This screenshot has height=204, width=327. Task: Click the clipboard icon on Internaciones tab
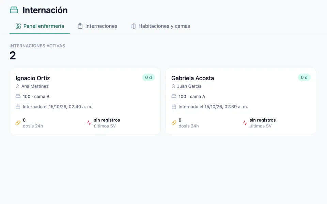click(x=80, y=26)
